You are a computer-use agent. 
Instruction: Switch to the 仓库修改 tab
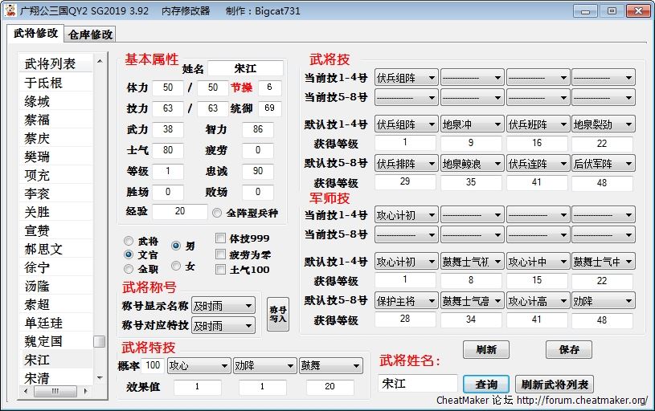[x=91, y=34]
